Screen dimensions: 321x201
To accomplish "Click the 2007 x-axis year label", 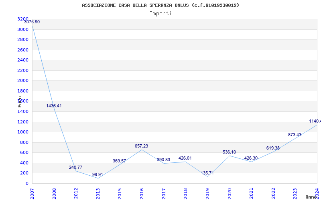I will (x=32, y=193).
